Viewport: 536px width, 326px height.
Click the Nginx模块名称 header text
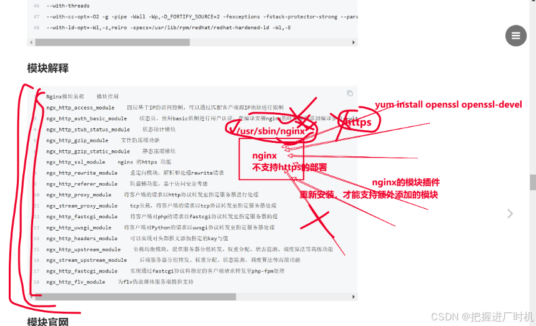coord(66,97)
